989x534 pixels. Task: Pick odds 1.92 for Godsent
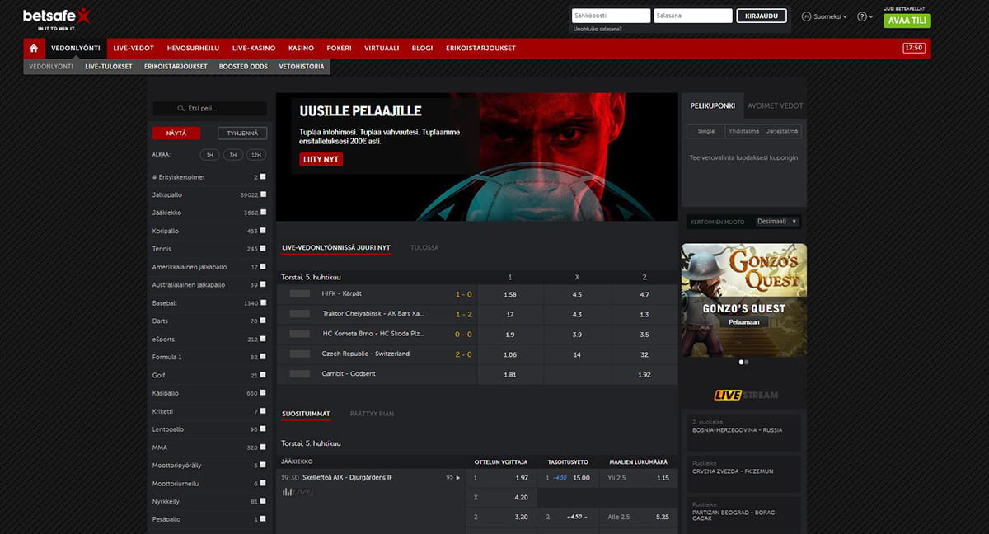[644, 374]
